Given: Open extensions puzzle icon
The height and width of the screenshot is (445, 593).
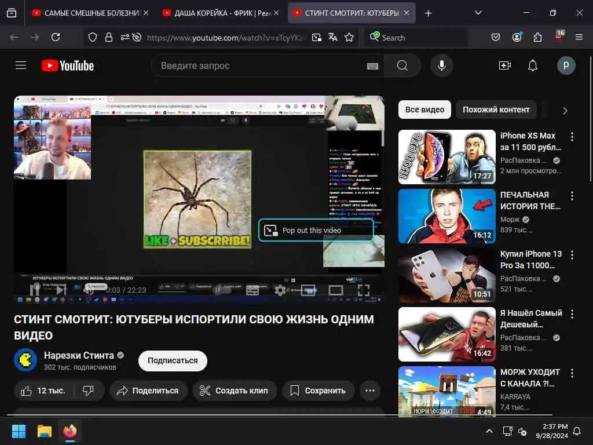Looking at the screenshot, I should coord(537,37).
